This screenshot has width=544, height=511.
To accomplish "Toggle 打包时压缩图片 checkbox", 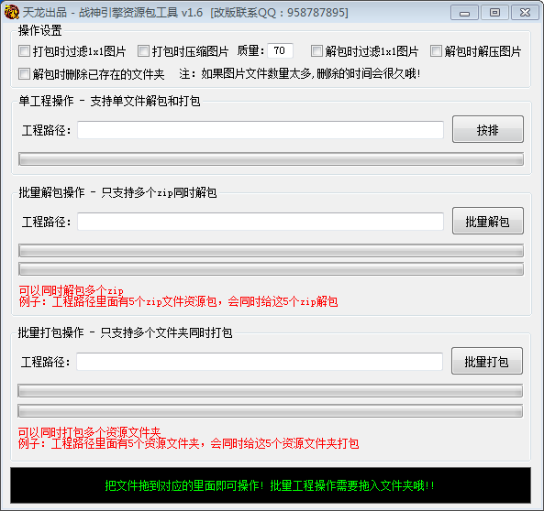I will click(x=143, y=51).
